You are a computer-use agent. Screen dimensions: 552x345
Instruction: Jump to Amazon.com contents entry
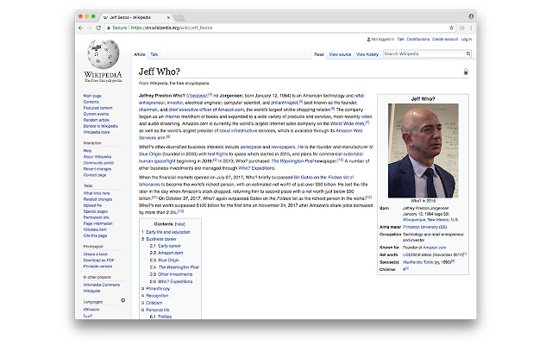pos(171,253)
